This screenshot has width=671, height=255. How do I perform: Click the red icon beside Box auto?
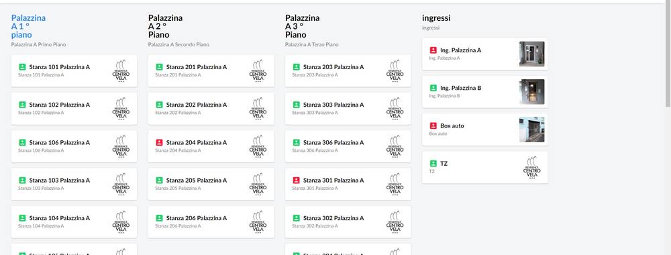click(x=433, y=125)
